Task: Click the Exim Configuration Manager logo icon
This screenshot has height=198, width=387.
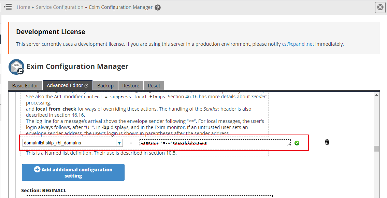Action: tap(16, 67)
